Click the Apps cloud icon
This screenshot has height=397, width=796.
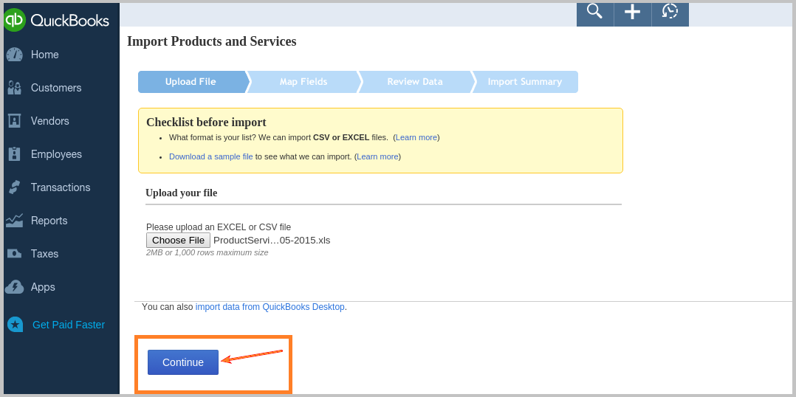14,287
